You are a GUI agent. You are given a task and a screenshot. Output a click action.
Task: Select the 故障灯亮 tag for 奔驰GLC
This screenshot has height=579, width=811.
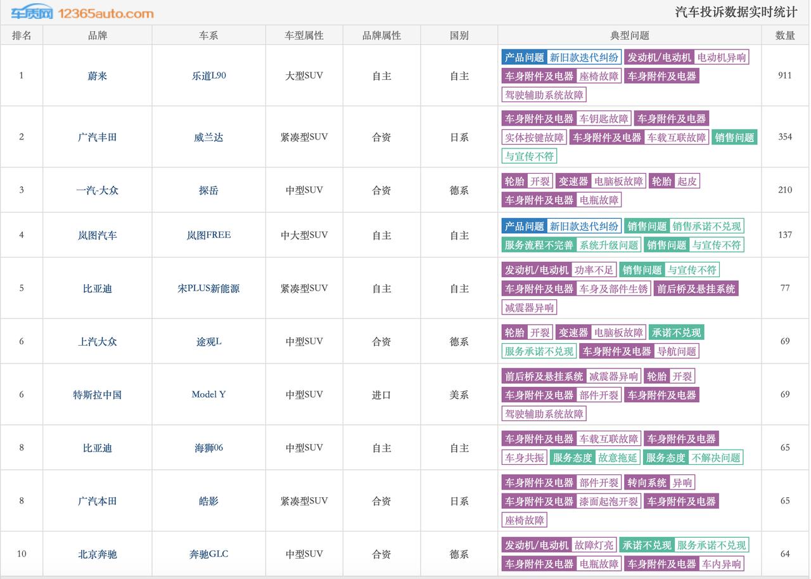pos(594,545)
